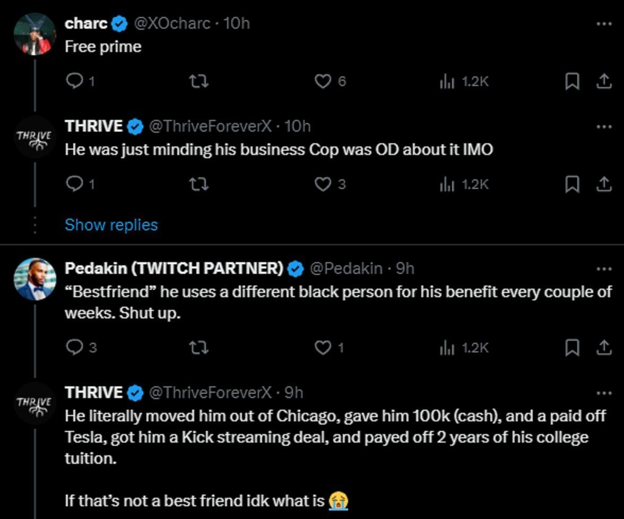Share charc's "Free prime" tweet

[604, 81]
